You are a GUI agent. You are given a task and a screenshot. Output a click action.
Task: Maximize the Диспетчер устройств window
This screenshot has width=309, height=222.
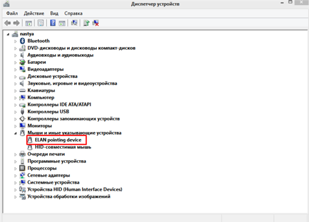click(x=290, y=2)
